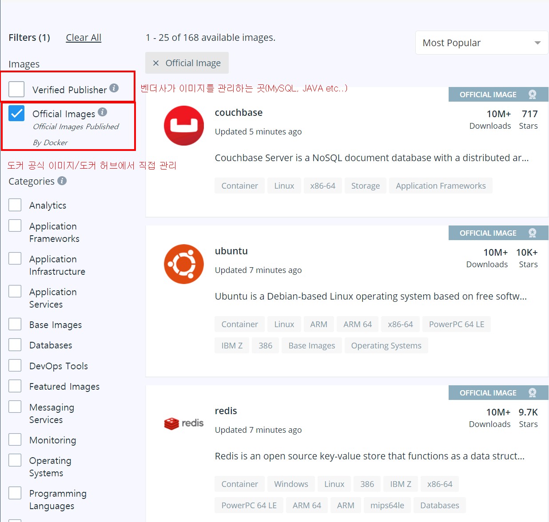Click '1 - 25 of 168 available images' text
Image resolution: width=549 pixels, height=522 pixels.
(x=211, y=38)
